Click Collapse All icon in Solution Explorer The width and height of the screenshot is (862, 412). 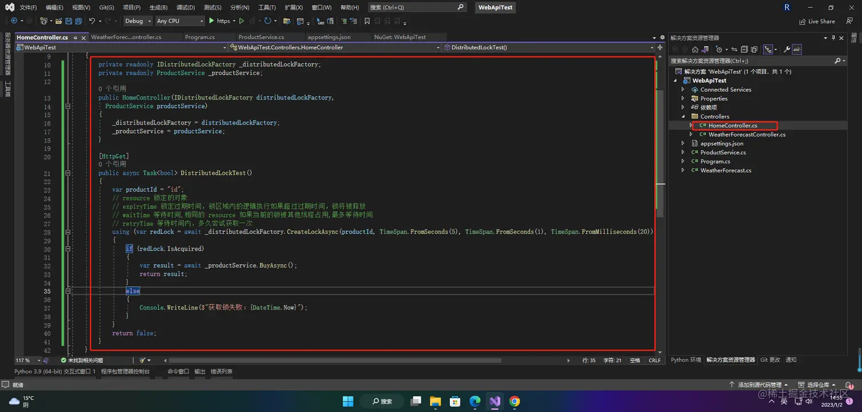point(744,50)
